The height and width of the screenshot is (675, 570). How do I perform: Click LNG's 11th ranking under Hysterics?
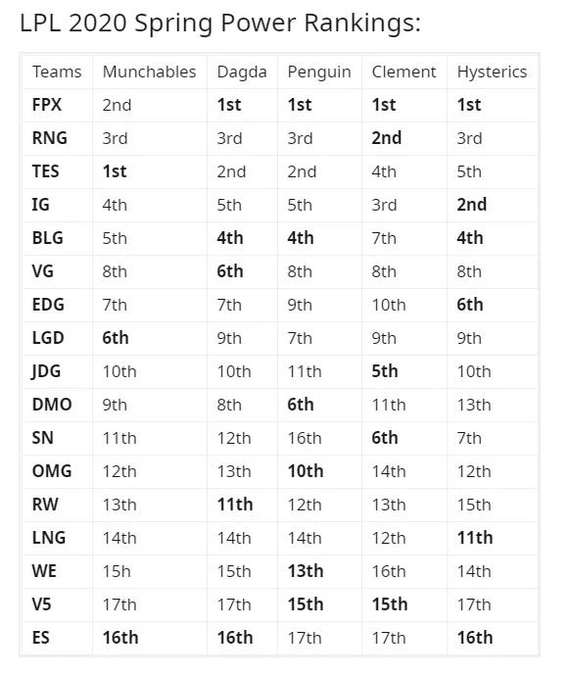pyautogui.click(x=475, y=538)
